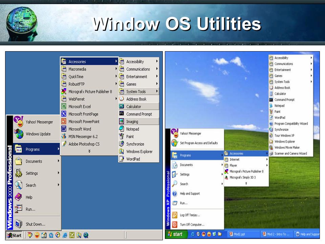
Task: Launch Microsoft FrontPage
Action: (x=89, y=114)
